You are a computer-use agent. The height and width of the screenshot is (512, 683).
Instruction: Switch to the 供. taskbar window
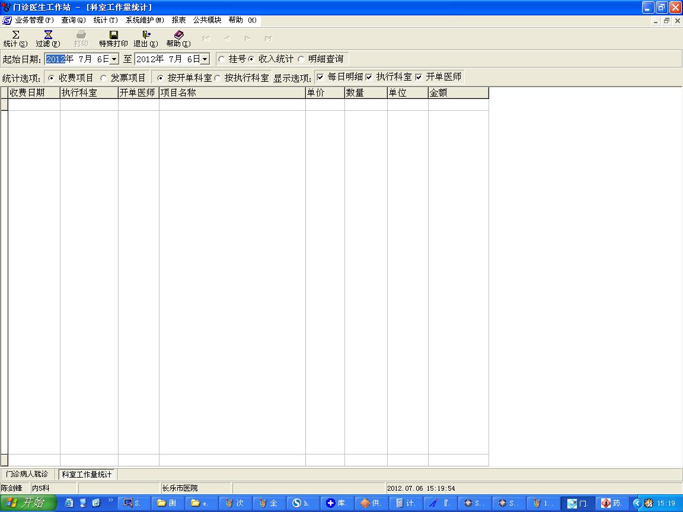(371, 503)
